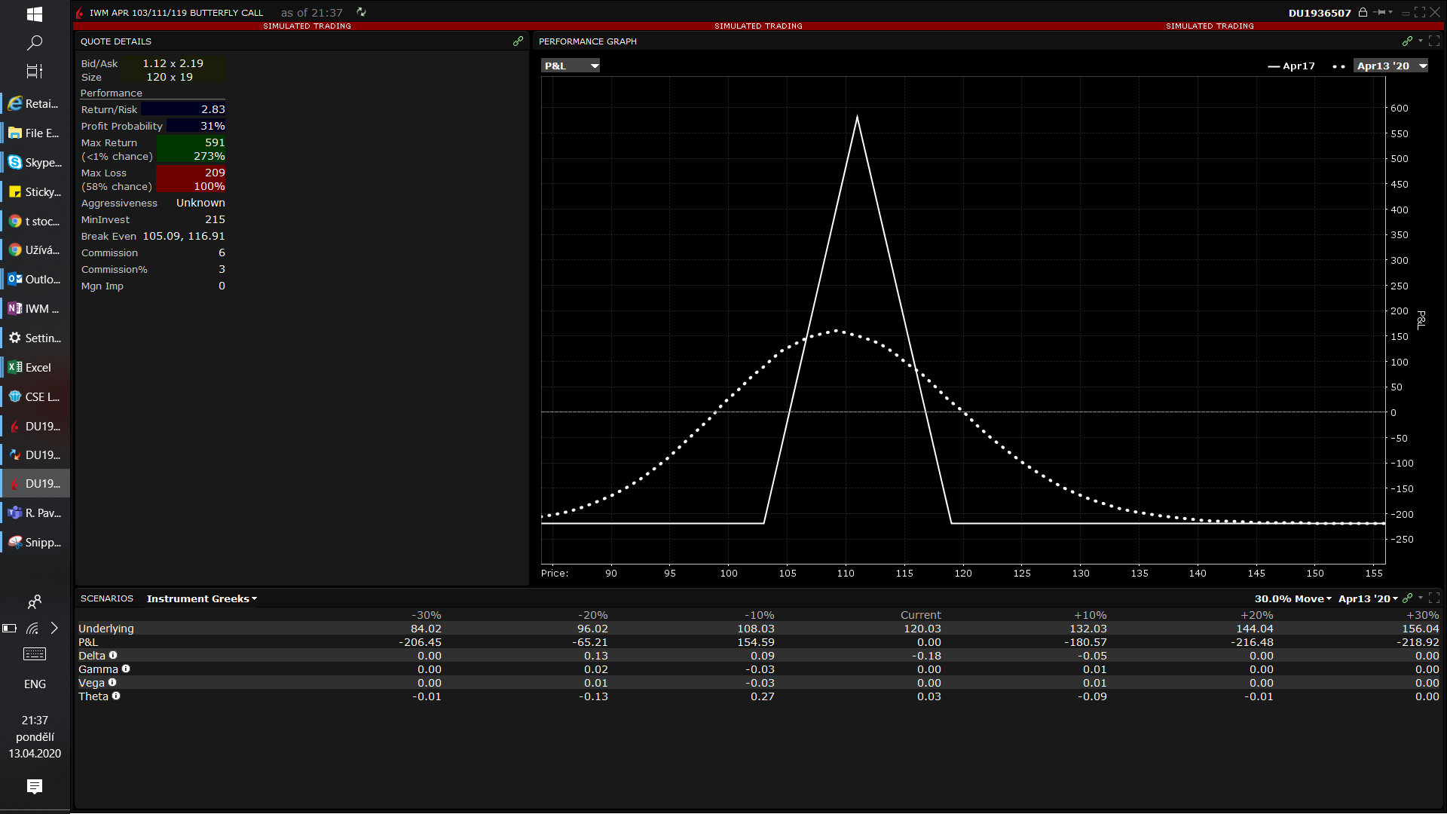Switch to Chrome 't stoc...' taskbar item

pos(35,222)
